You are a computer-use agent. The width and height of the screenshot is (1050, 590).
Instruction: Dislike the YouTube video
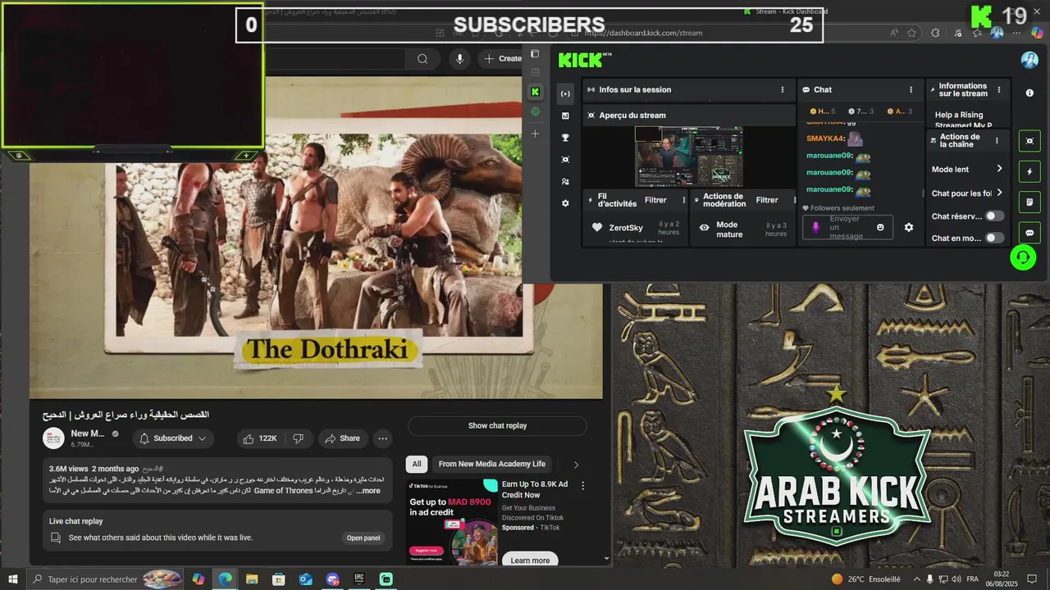pyautogui.click(x=299, y=438)
